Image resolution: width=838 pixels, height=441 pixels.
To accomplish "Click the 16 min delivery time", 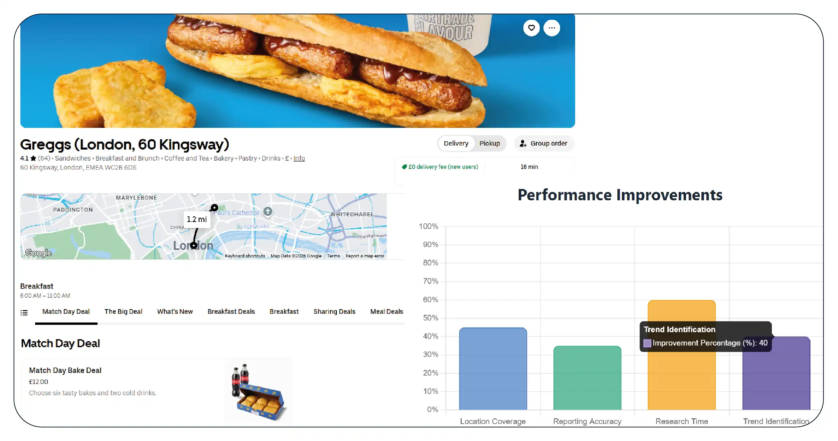I will 529,167.
